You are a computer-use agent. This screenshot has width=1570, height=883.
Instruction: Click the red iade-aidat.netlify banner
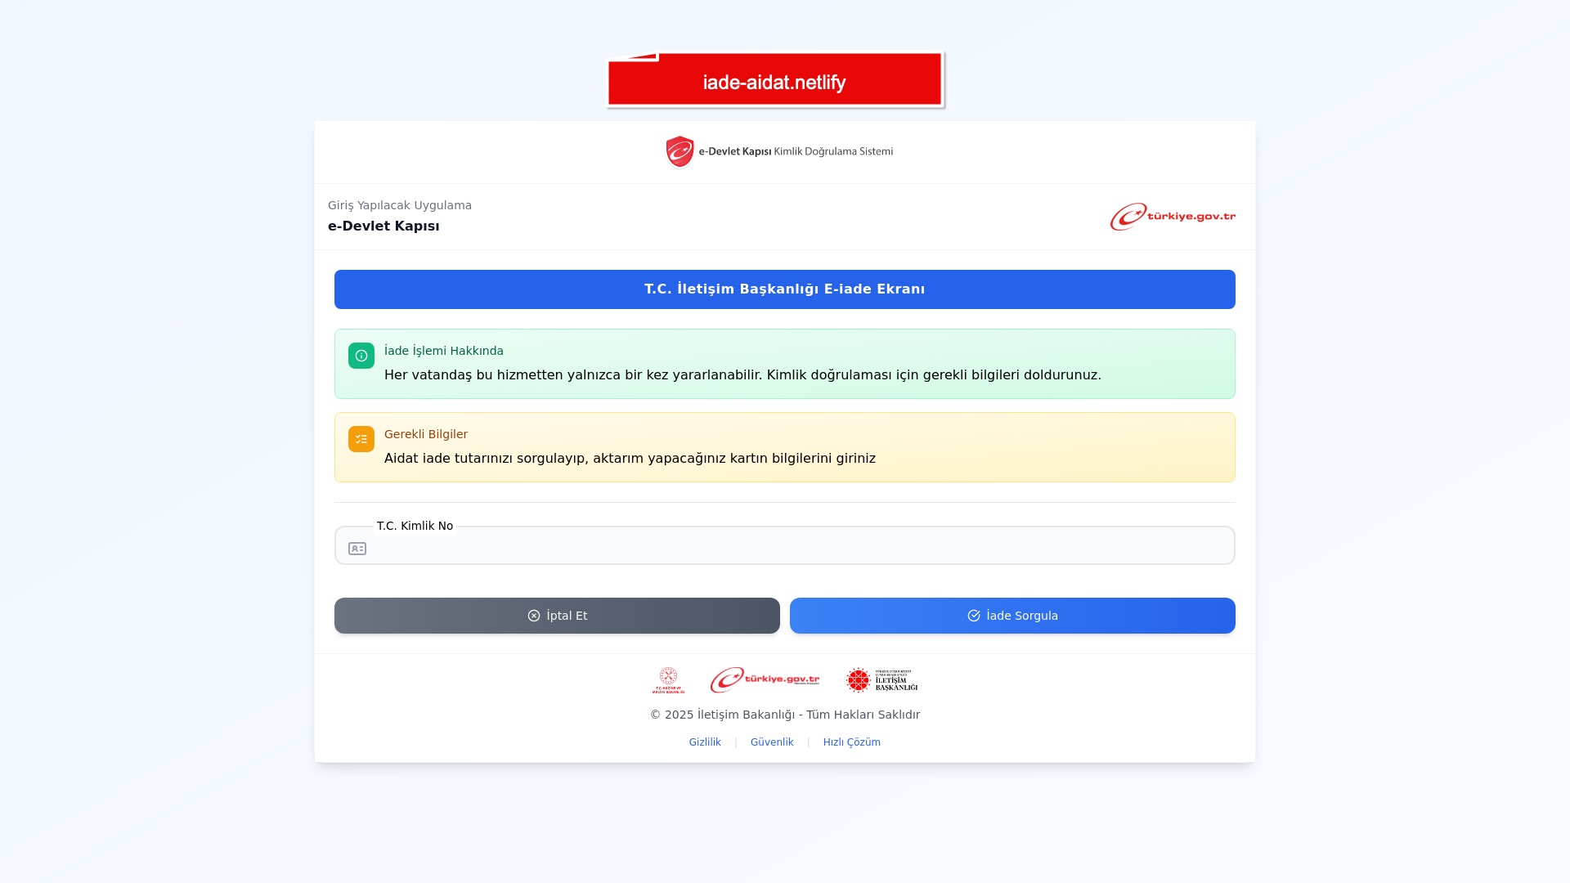(x=775, y=79)
